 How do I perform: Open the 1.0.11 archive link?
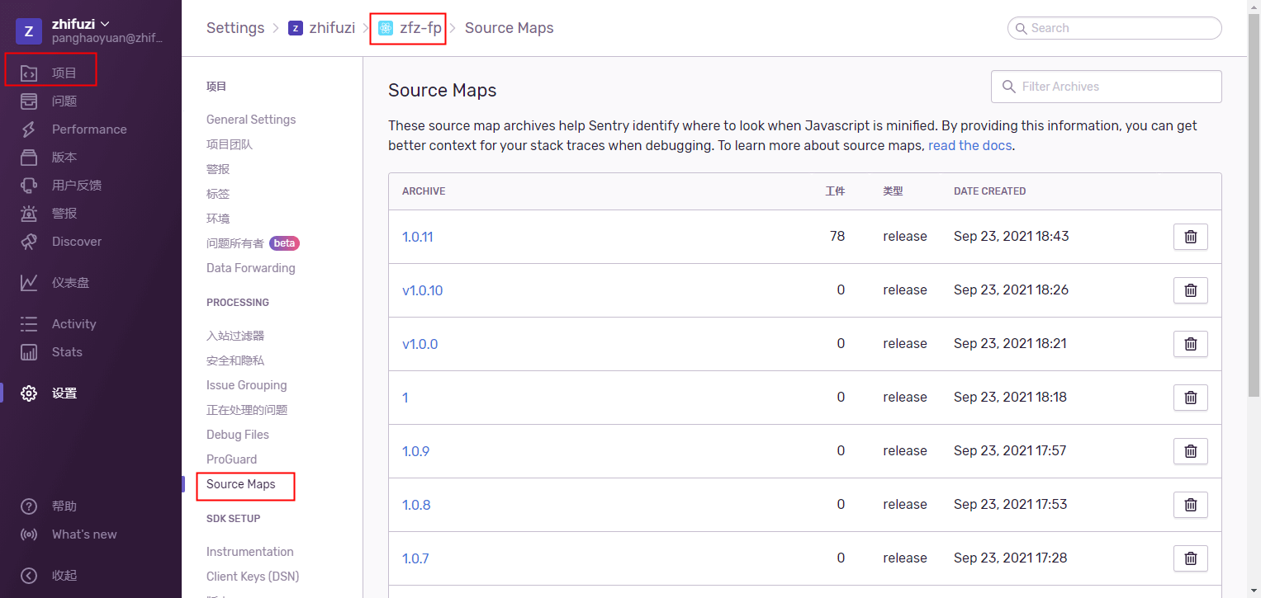[x=417, y=237]
